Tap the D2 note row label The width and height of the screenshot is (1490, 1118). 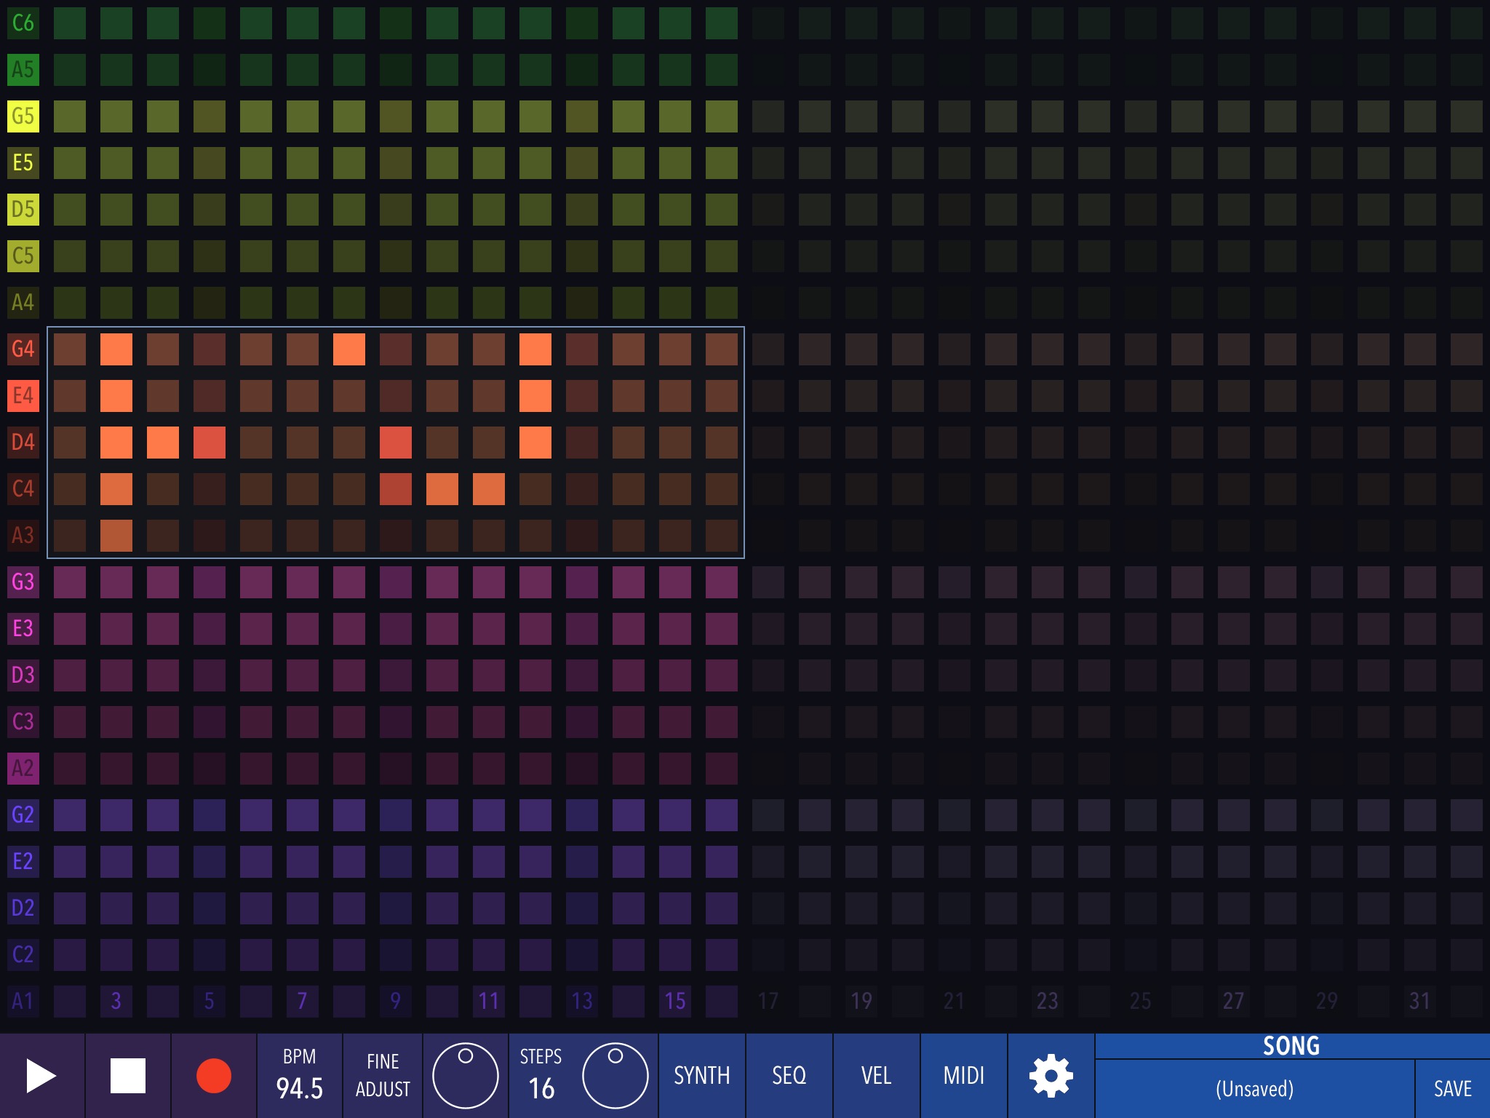point(23,908)
